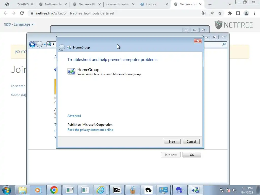The width and height of the screenshot is (260, 195).
Task: Open the Language dropdown on the NetFree page
Action: coord(19,24)
